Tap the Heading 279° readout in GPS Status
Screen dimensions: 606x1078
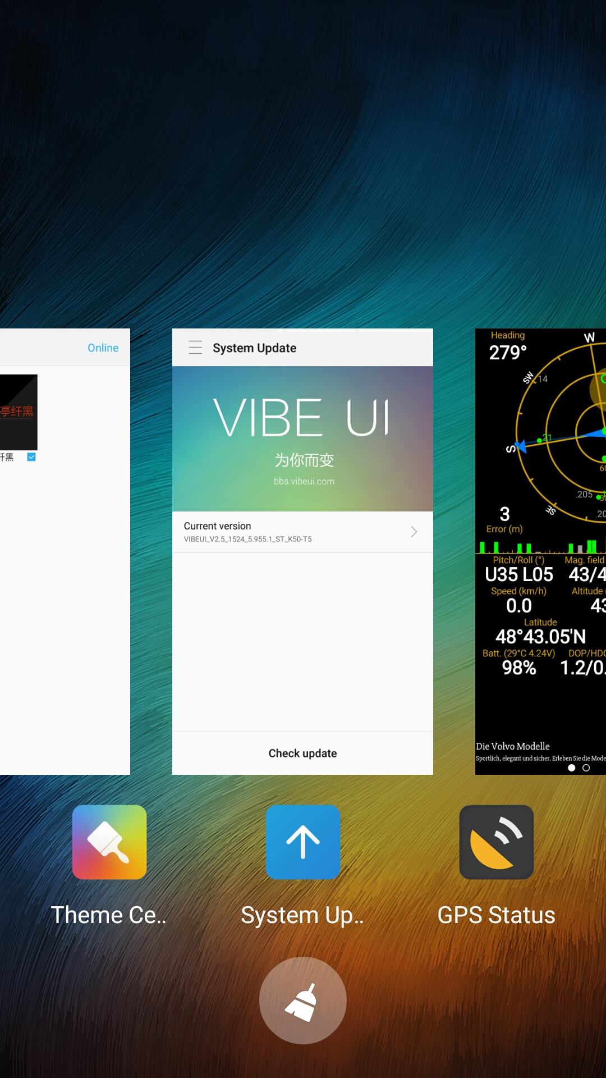click(508, 346)
